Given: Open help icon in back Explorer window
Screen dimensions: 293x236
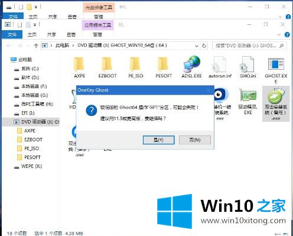Looking at the screenshot, I should coord(288,17).
